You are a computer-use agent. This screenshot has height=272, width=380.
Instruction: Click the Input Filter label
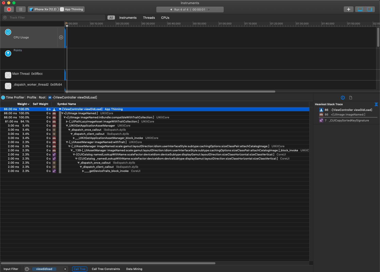tap(11, 269)
